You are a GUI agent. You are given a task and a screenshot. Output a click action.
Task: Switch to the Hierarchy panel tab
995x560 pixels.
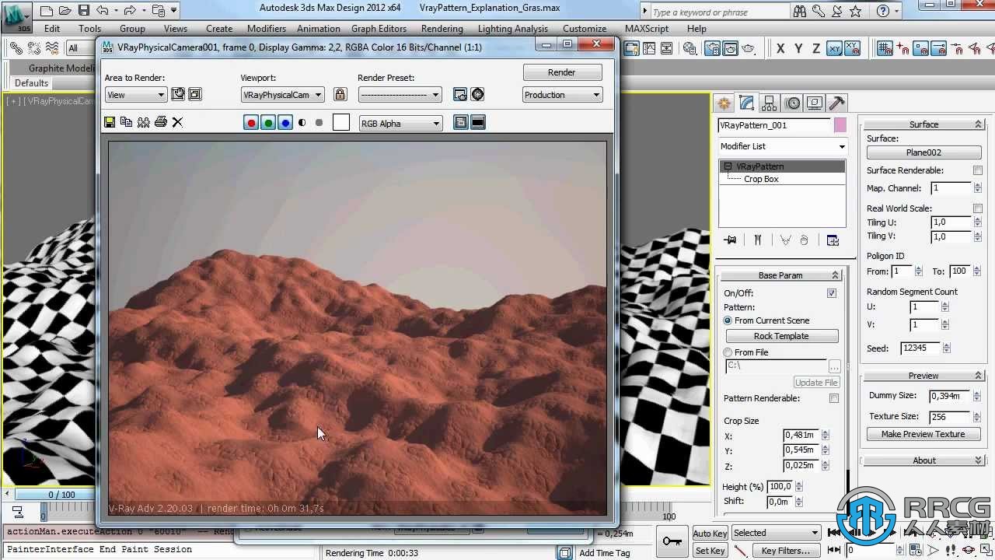pyautogui.click(x=770, y=103)
